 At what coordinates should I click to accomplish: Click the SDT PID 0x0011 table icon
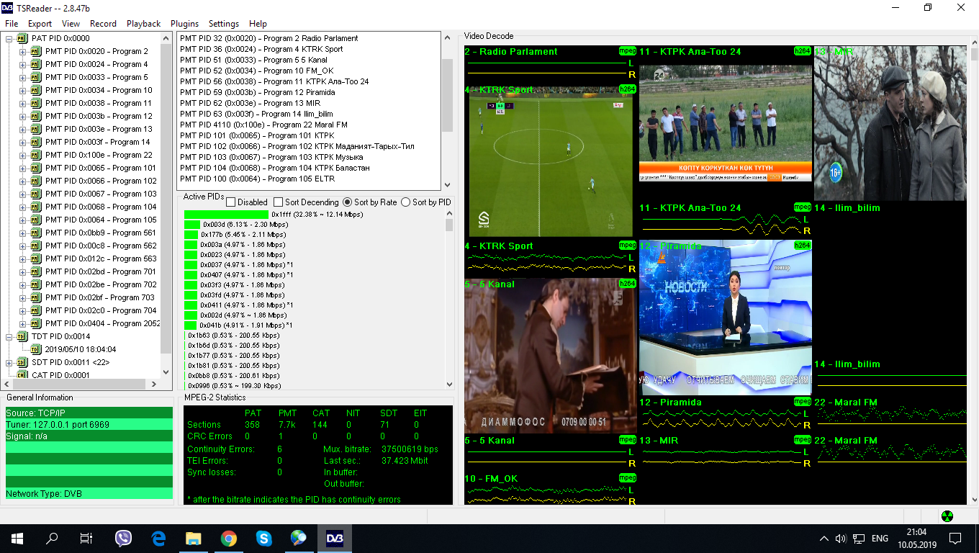click(22, 362)
